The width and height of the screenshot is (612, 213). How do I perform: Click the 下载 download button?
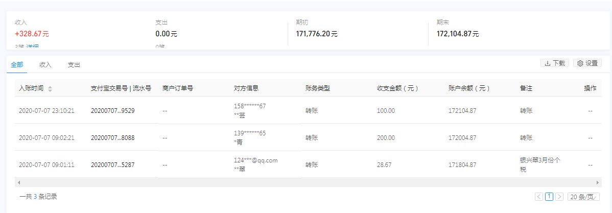[x=555, y=63]
